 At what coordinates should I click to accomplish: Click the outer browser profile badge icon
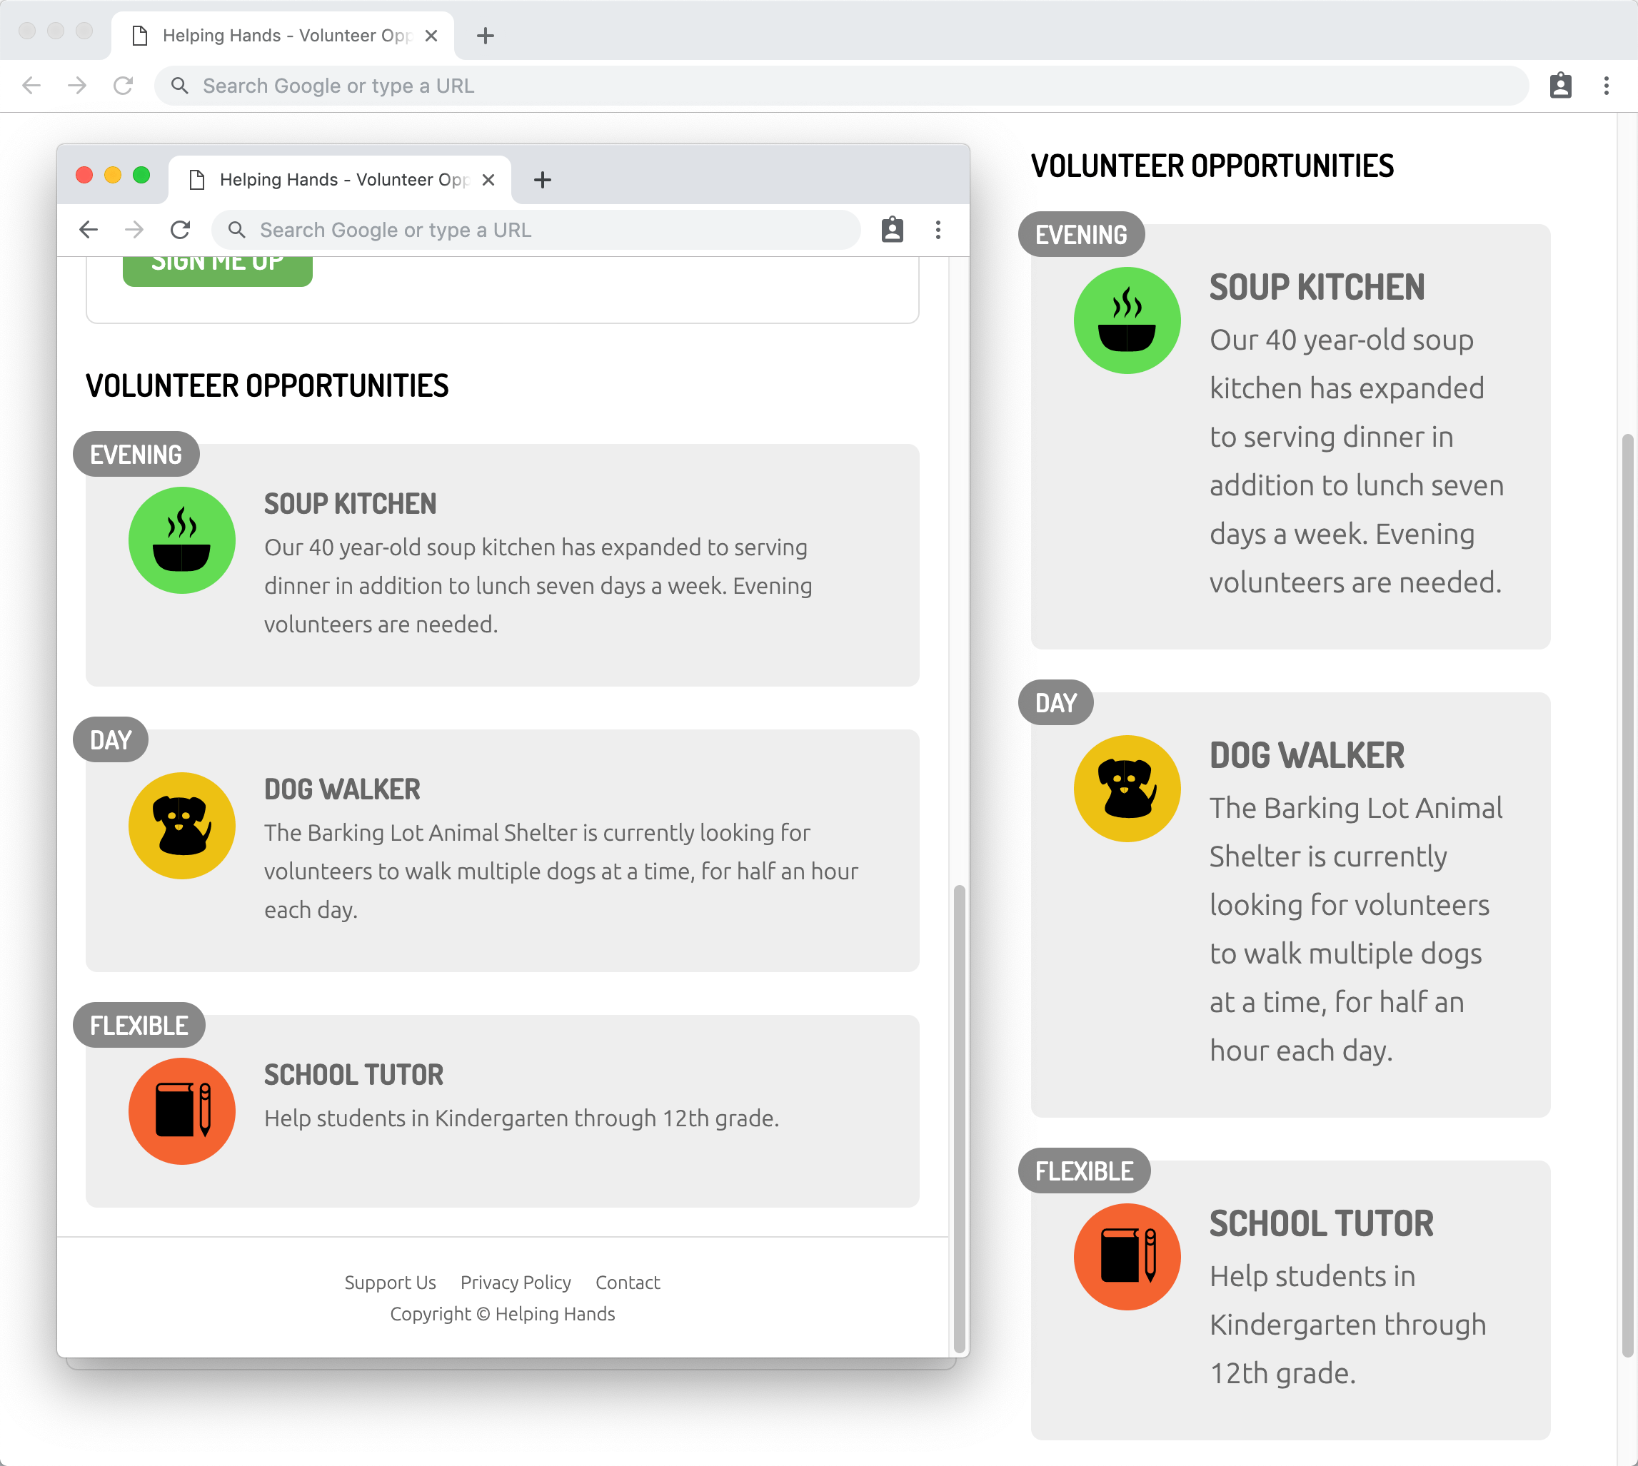[x=1560, y=86]
